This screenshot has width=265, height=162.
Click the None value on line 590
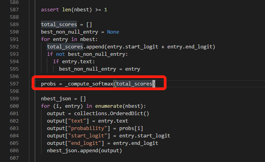pos(113,32)
